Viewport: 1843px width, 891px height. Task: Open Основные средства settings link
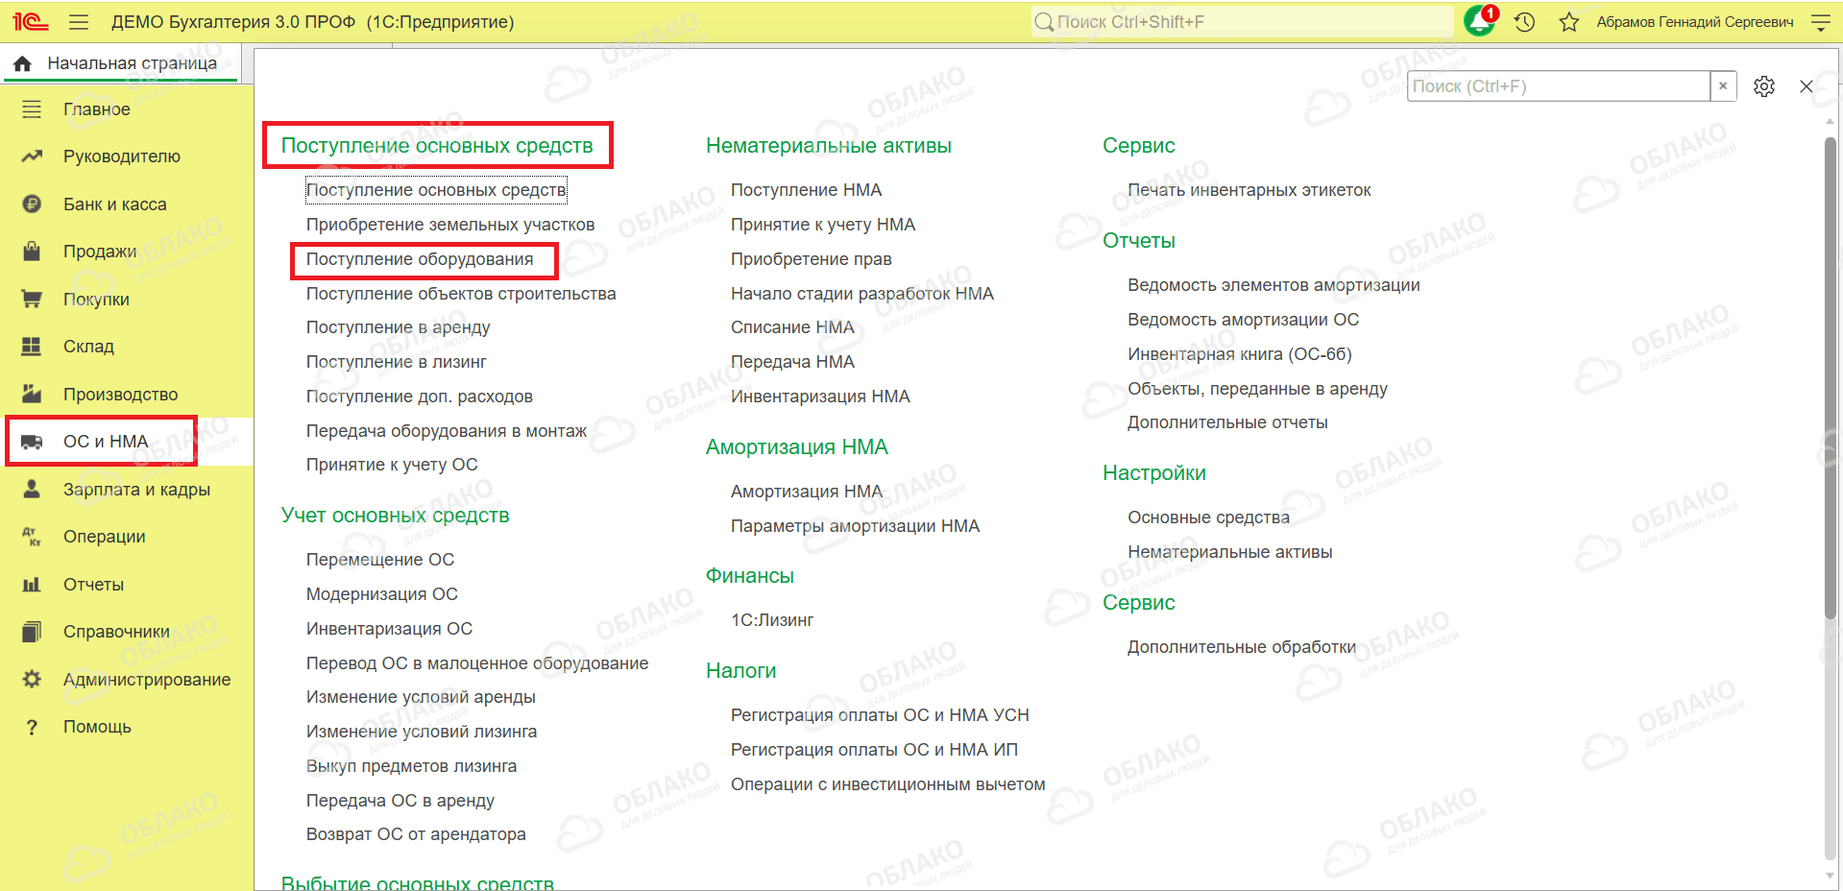point(1209,518)
